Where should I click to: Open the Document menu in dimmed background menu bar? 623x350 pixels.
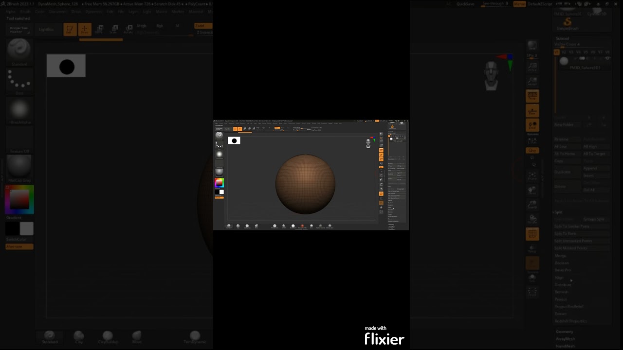pyautogui.click(x=57, y=11)
